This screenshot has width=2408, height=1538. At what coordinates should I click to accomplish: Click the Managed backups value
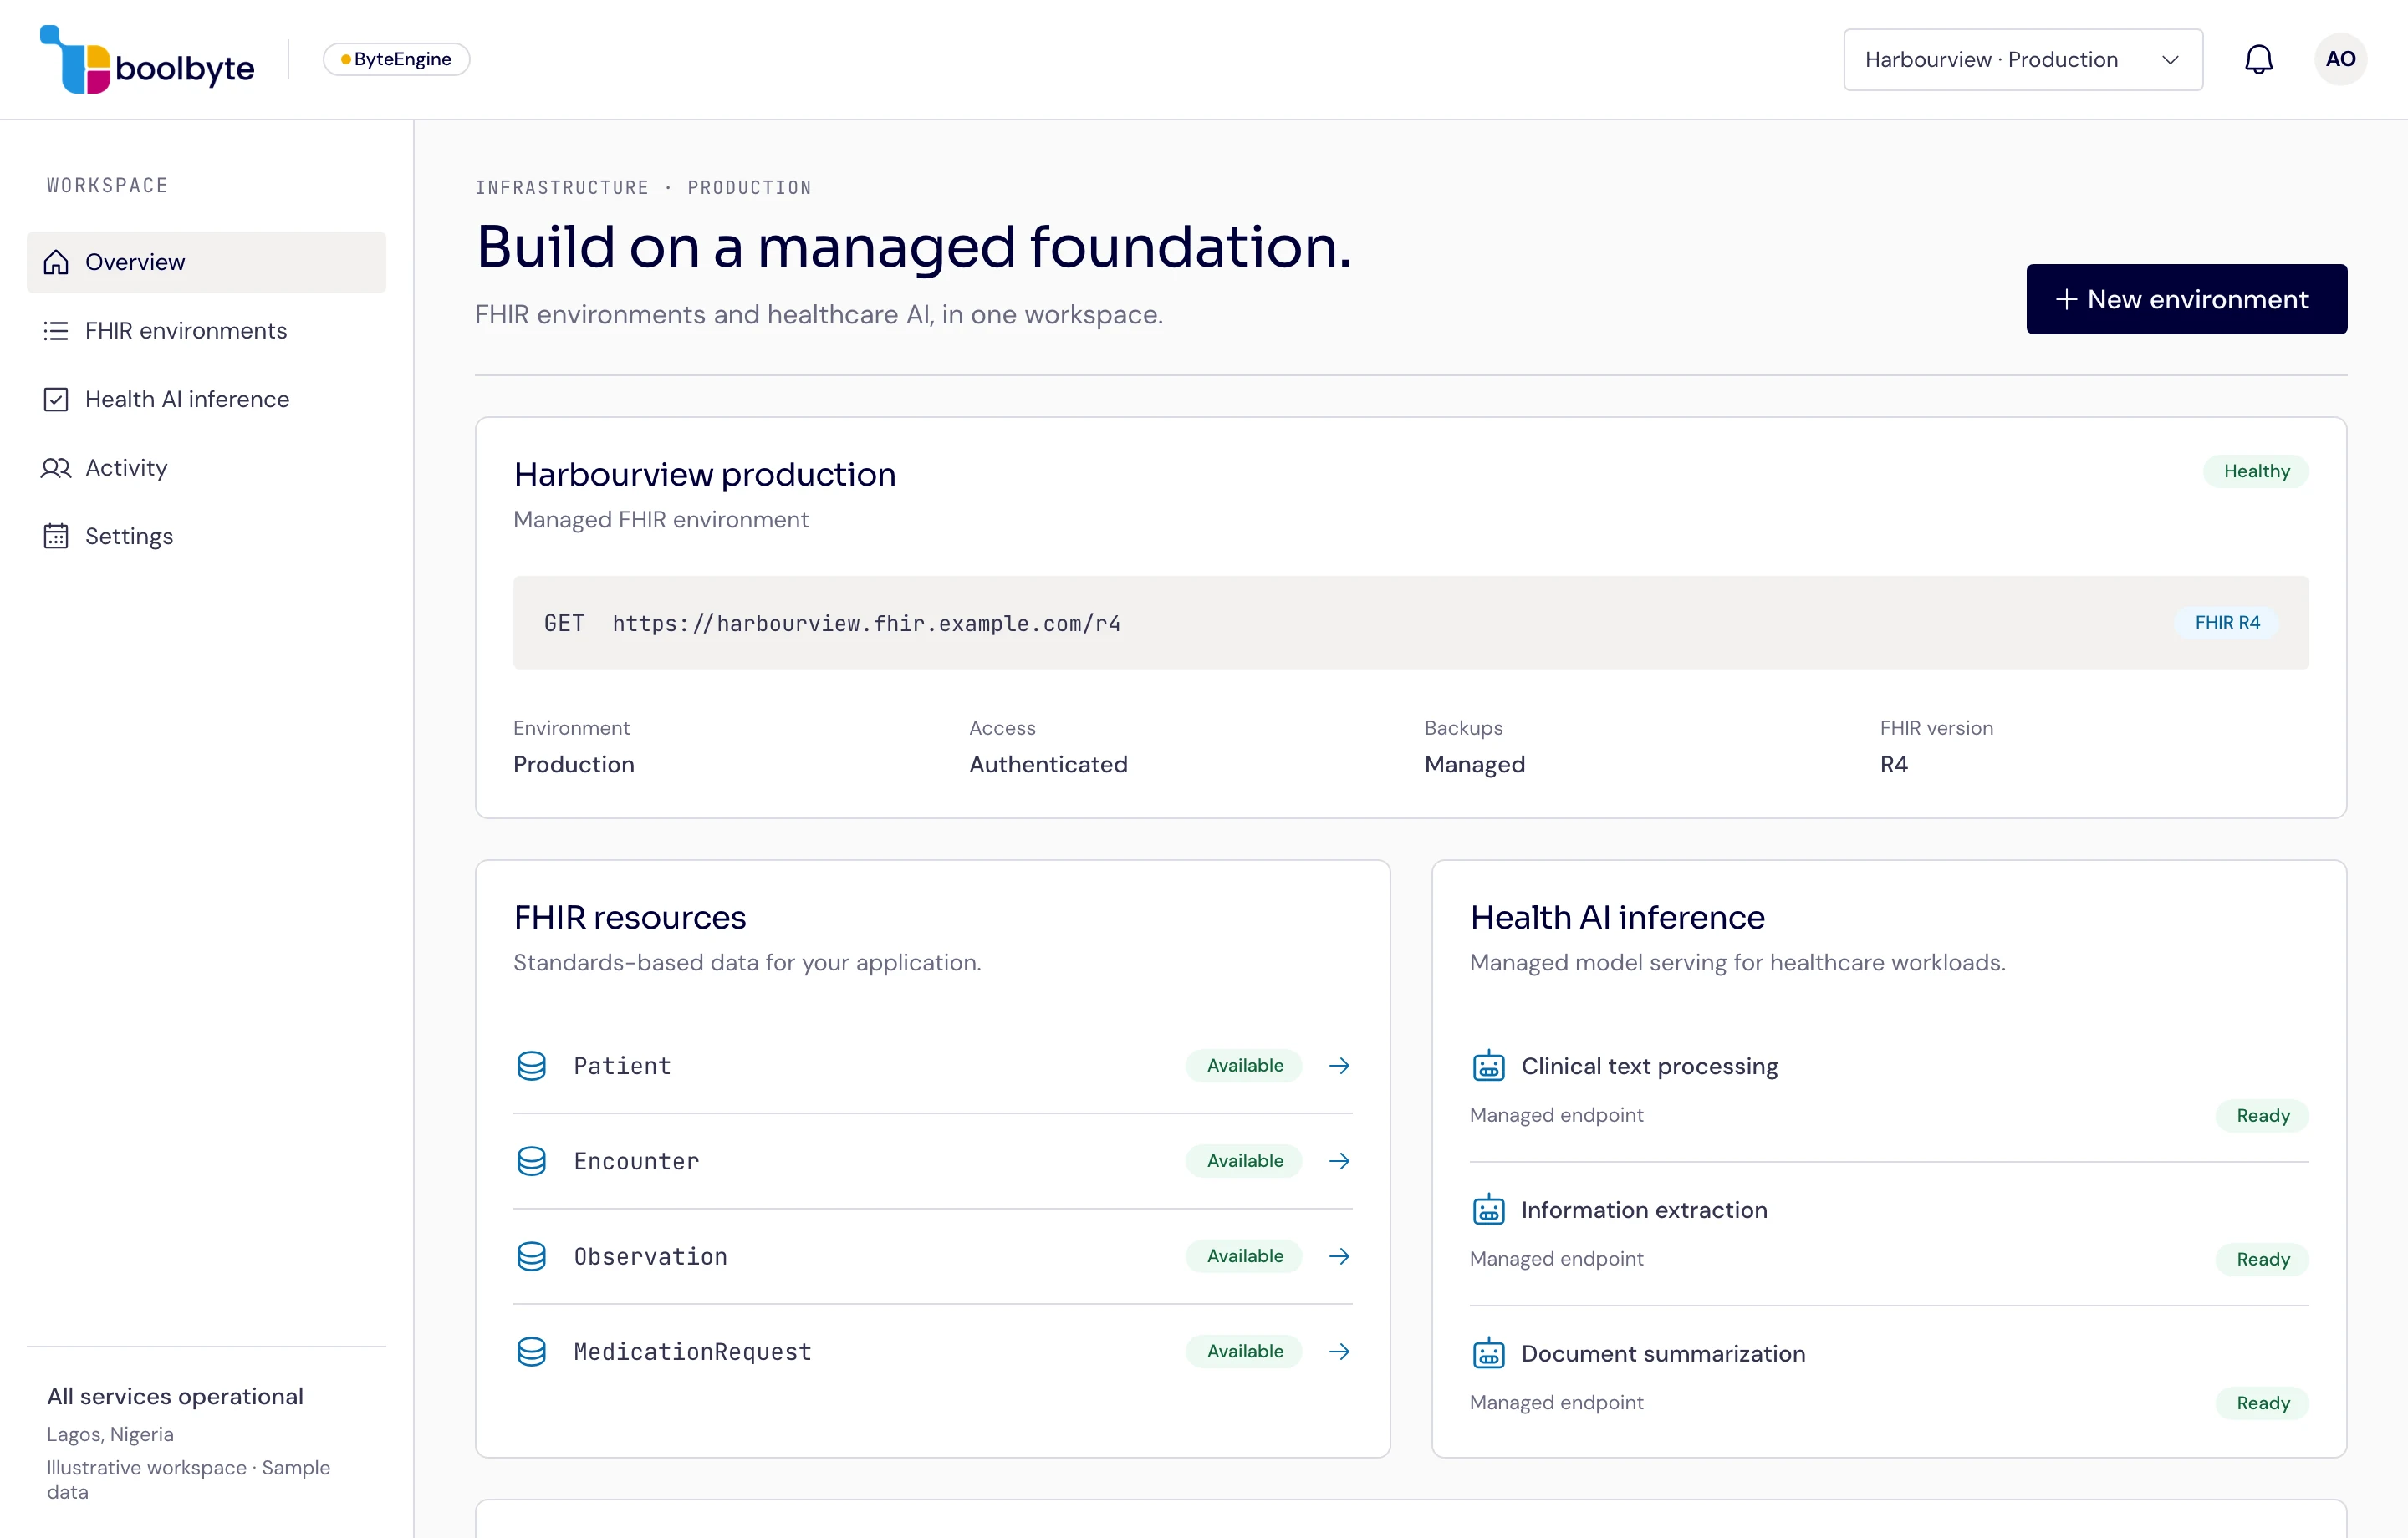pyautogui.click(x=1474, y=765)
